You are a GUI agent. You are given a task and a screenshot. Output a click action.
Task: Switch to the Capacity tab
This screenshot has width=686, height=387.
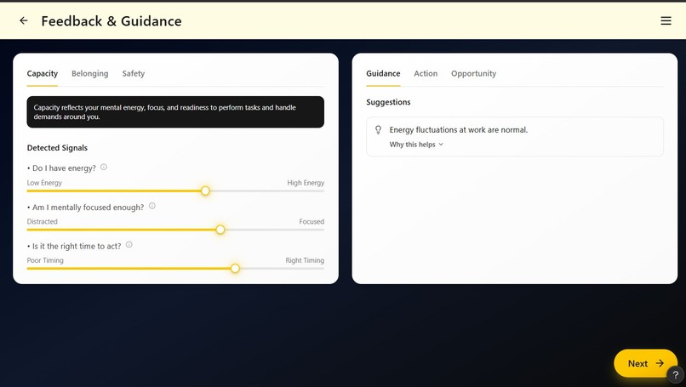click(x=42, y=73)
